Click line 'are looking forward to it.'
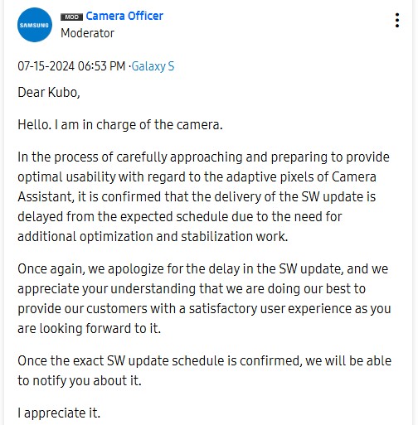The image size is (418, 425). 90,329
